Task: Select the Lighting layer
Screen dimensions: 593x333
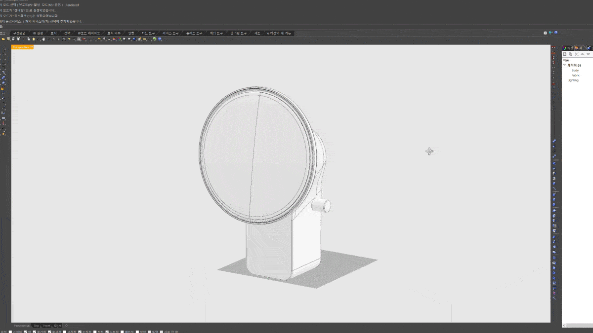Action: pos(573,80)
